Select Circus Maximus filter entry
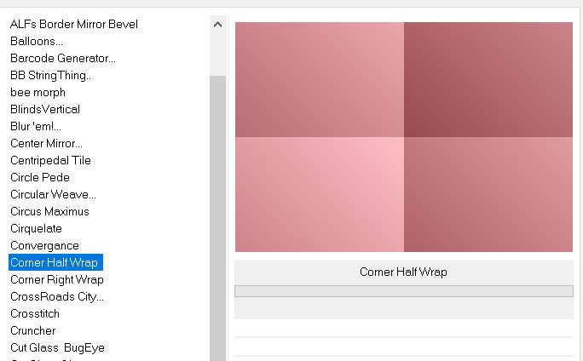583x361 pixels. coord(49,211)
